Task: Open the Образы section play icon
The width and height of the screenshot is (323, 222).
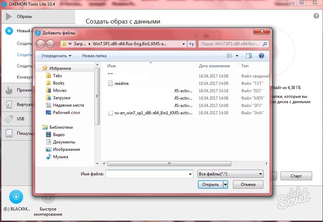Action: click(x=9, y=16)
